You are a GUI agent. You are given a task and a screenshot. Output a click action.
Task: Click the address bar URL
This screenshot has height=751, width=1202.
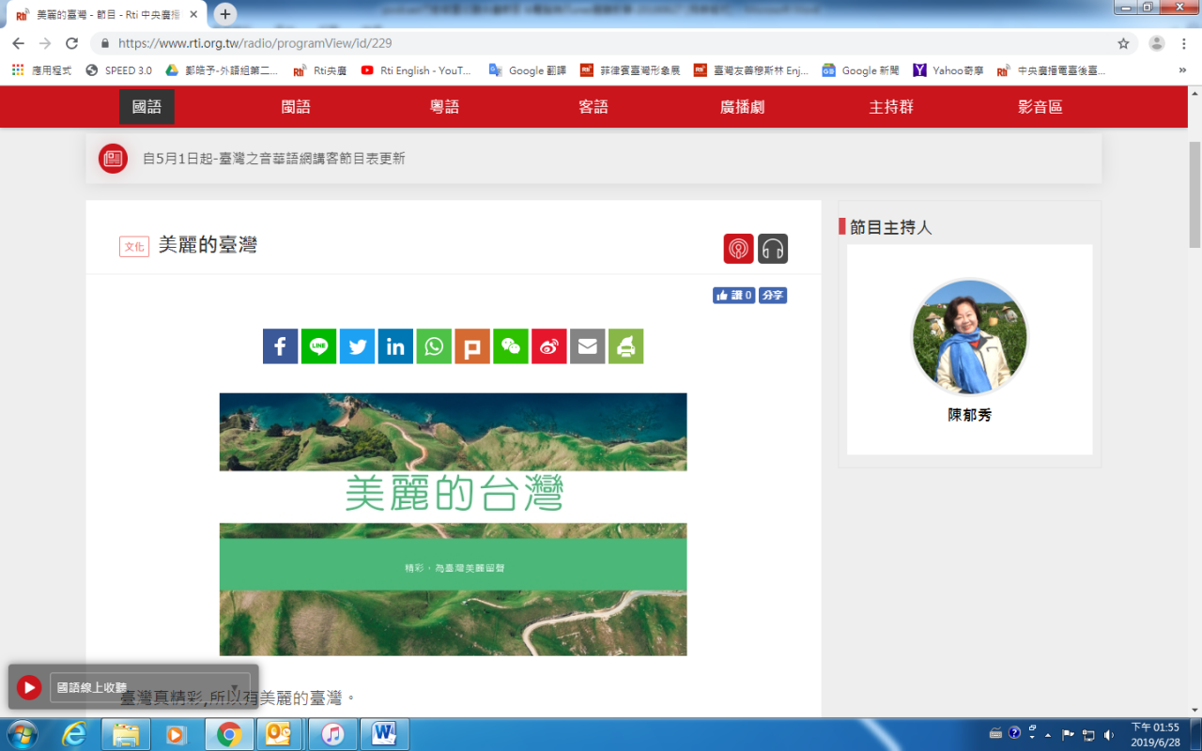pyautogui.click(x=255, y=43)
